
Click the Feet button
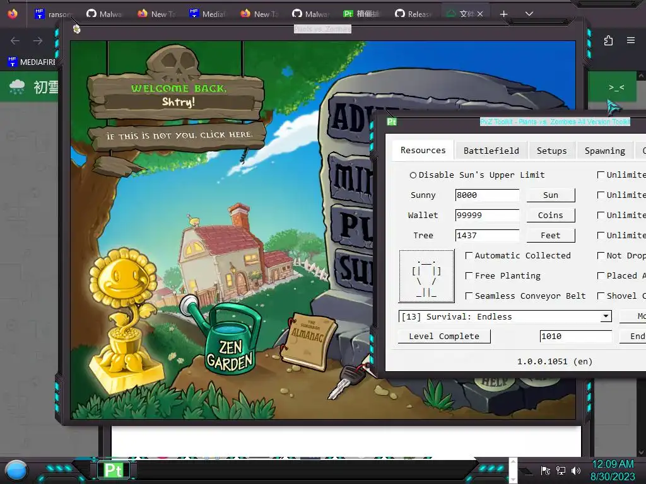(x=550, y=236)
